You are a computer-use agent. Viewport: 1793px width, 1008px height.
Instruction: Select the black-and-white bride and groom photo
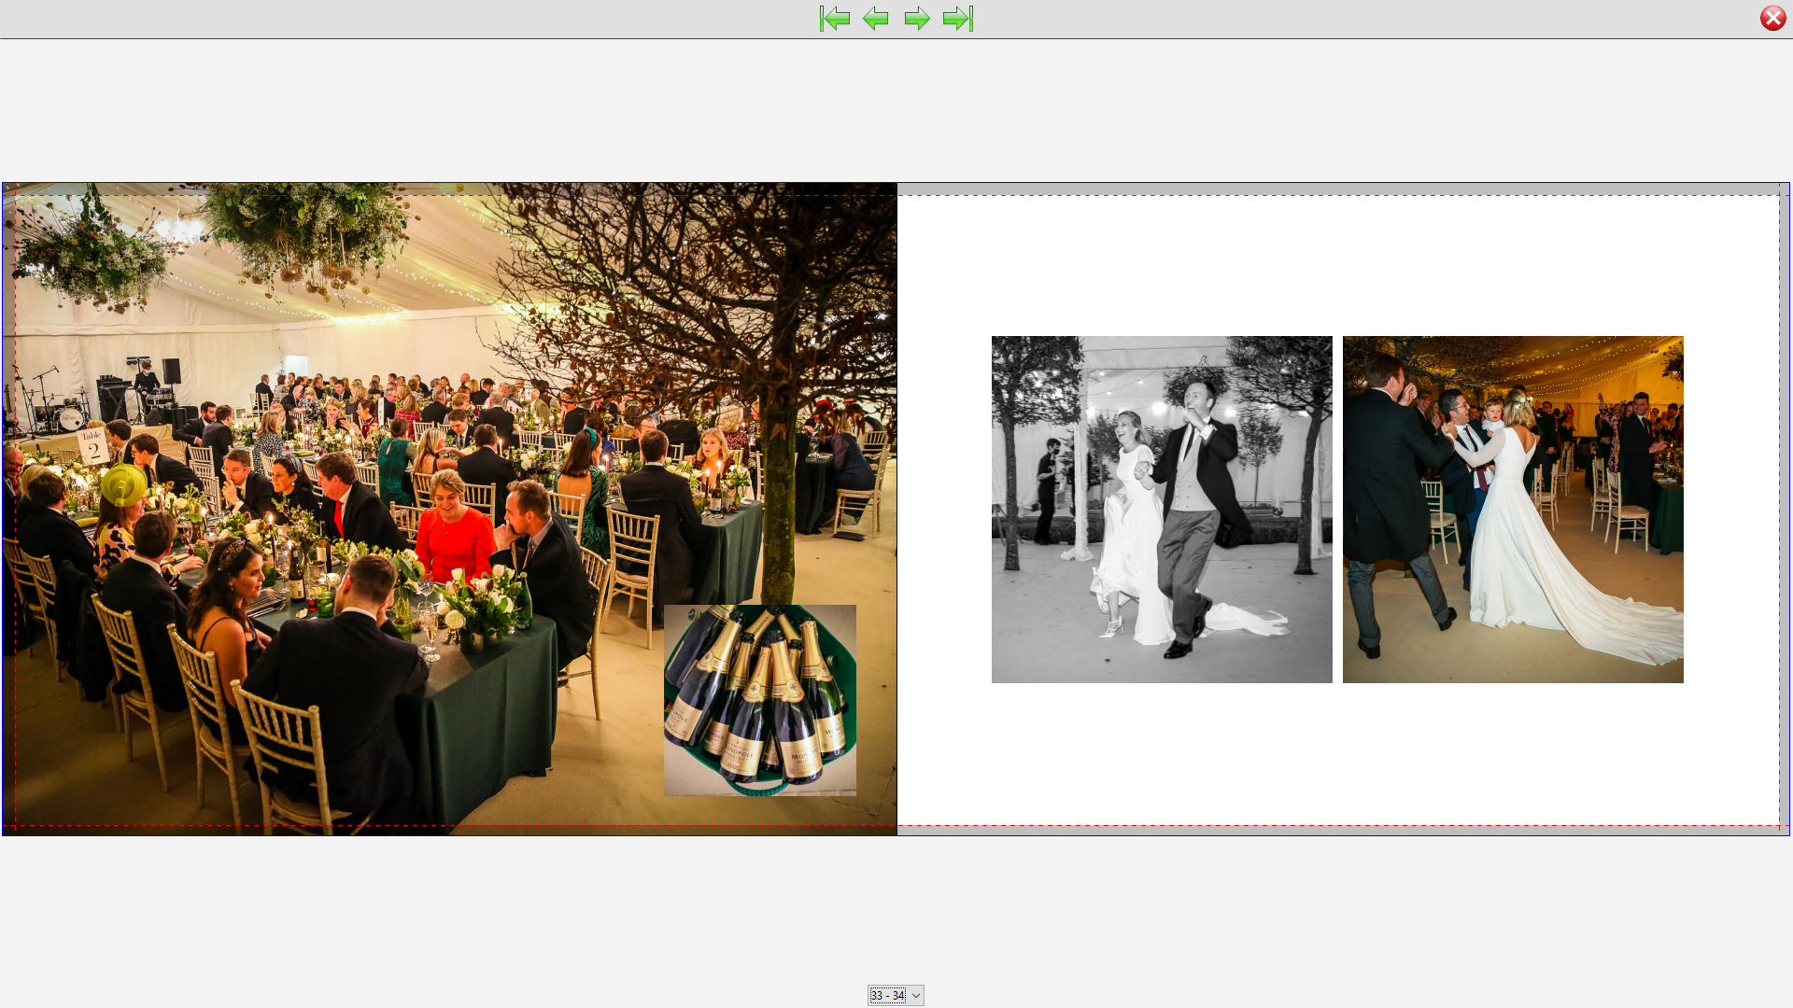point(1161,509)
